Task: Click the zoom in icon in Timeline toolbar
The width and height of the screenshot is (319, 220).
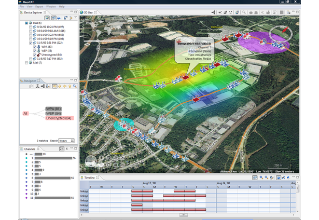Action: pyautogui.click(x=262, y=177)
